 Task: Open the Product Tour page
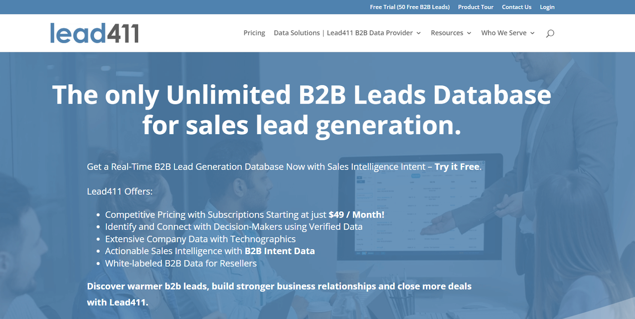coord(475,7)
